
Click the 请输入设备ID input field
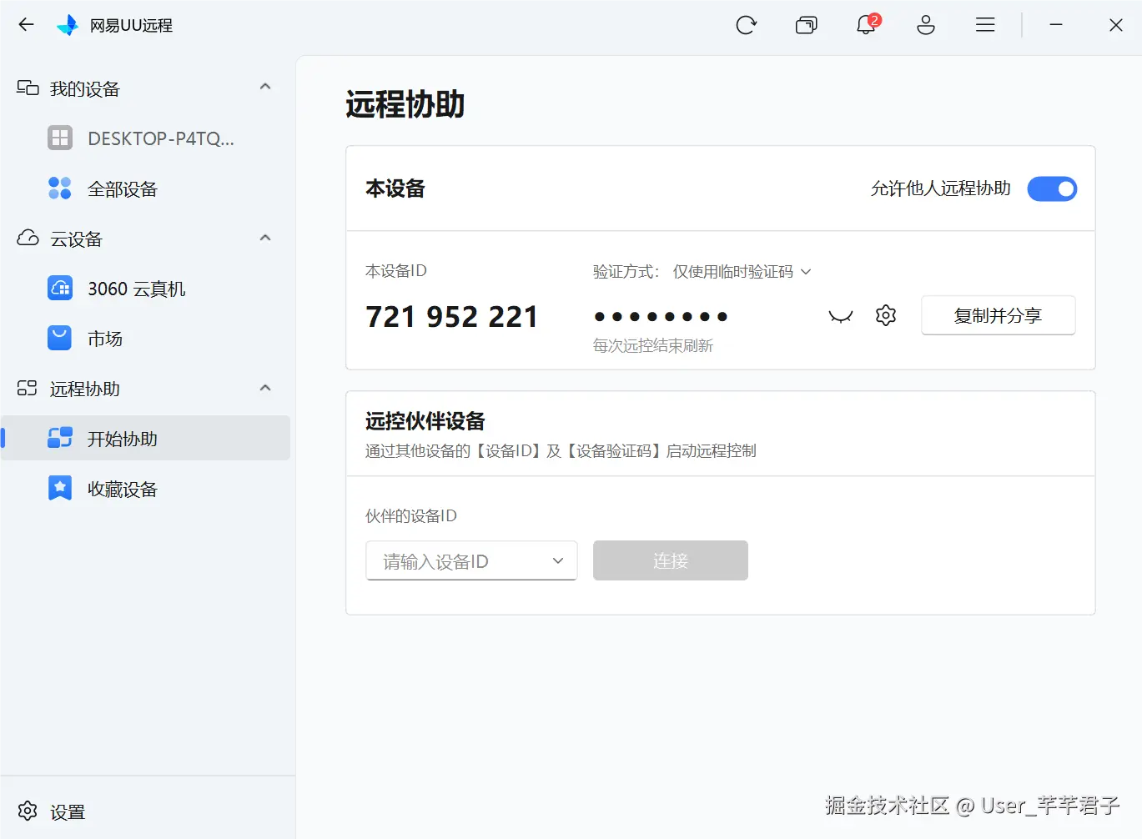coord(471,560)
